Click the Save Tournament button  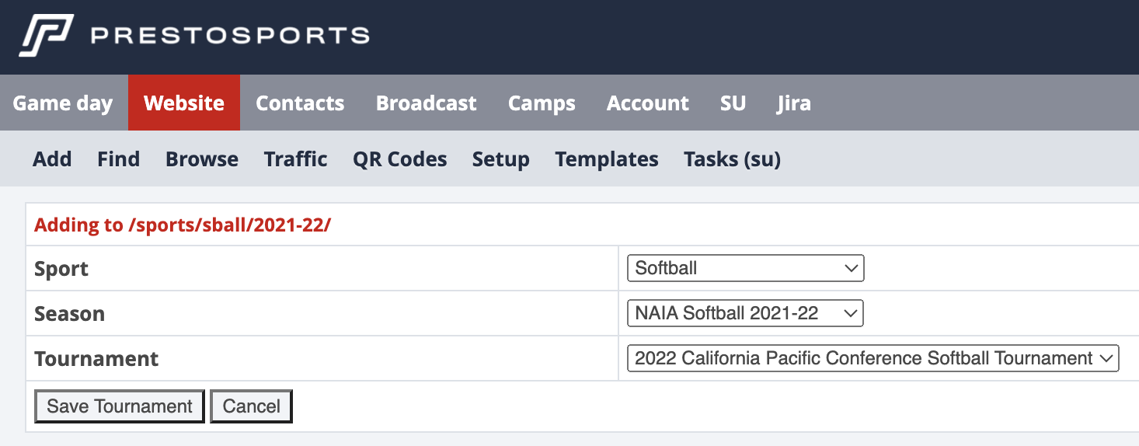(x=120, y=406)
